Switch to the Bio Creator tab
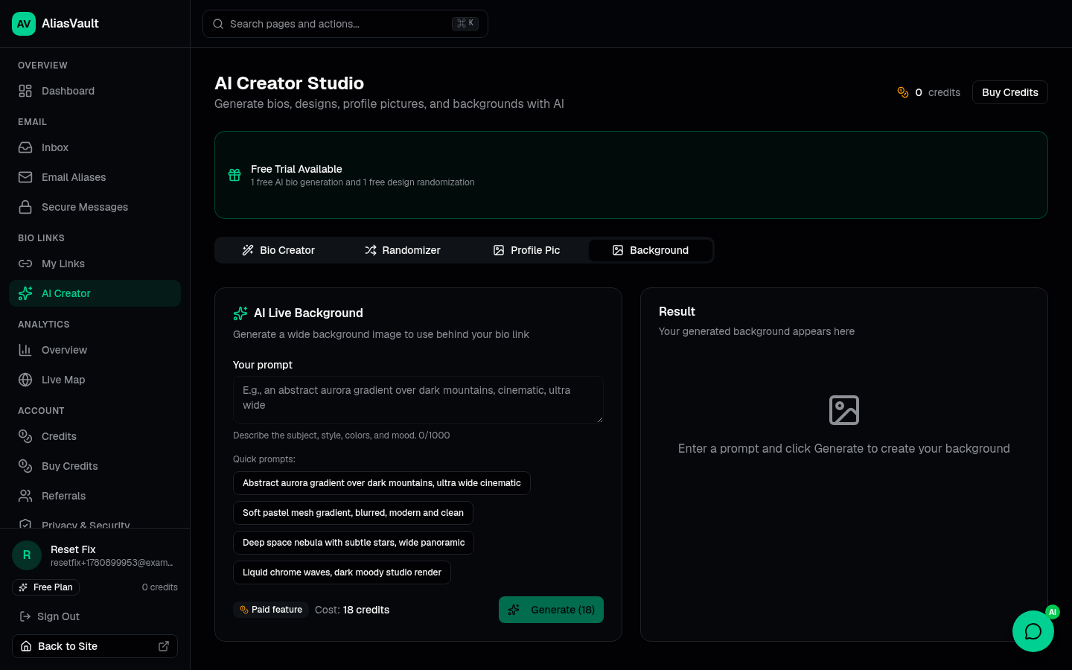1072x670 pixels. (278, 250)
